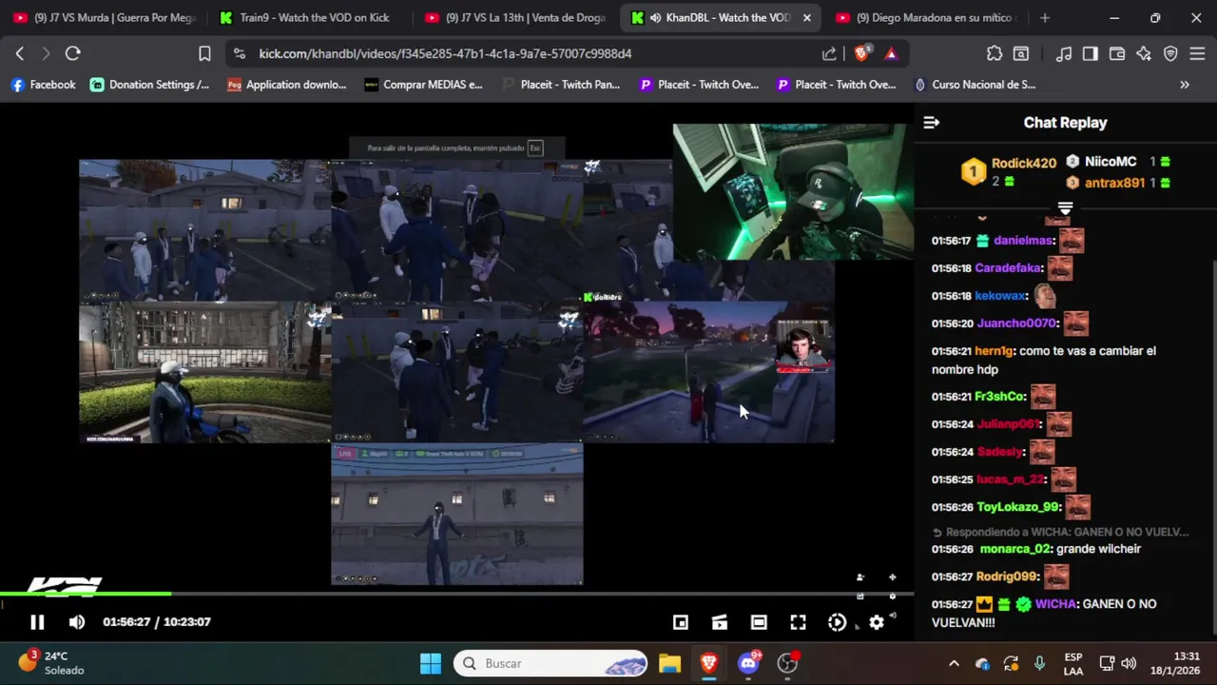Click username monarca_02 in chat
Screen dimensions: 1217x685
click(x=1014, y=549)
